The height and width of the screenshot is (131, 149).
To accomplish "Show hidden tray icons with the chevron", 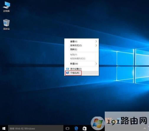I will [x=145, y=128].
